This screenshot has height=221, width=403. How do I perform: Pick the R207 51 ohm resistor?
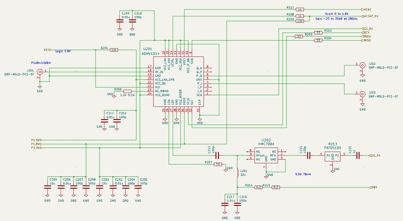tap(218, 164)
